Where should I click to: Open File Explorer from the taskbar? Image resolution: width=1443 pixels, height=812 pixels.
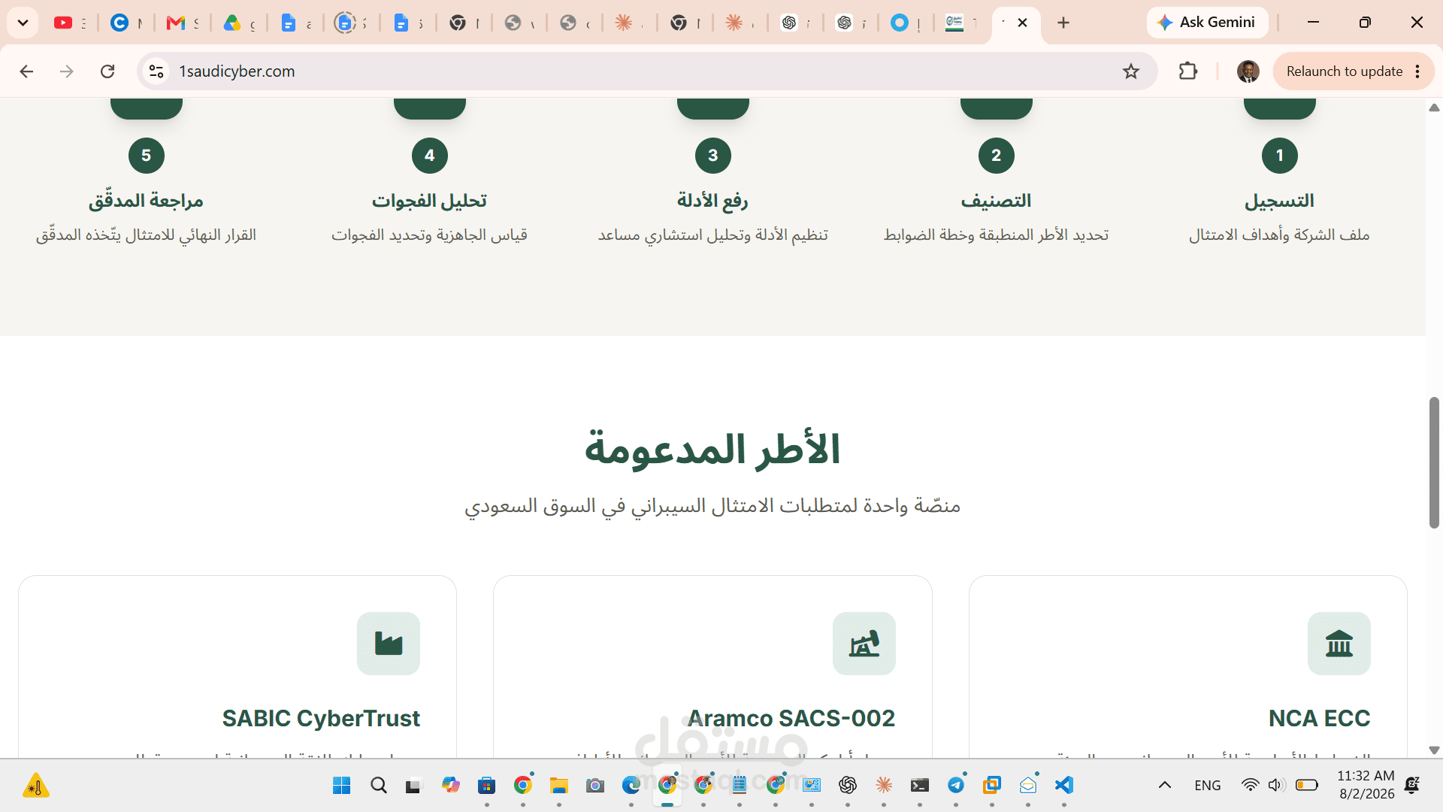[x=559, y=786]
